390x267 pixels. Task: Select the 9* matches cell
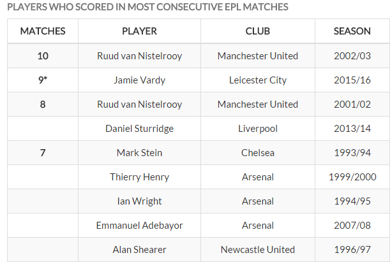[43, 80]
